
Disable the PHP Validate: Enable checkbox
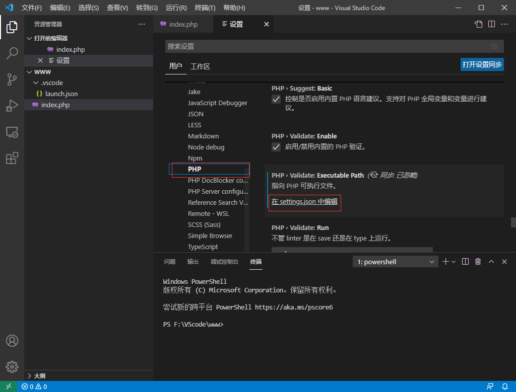click(x=276, y=146)
